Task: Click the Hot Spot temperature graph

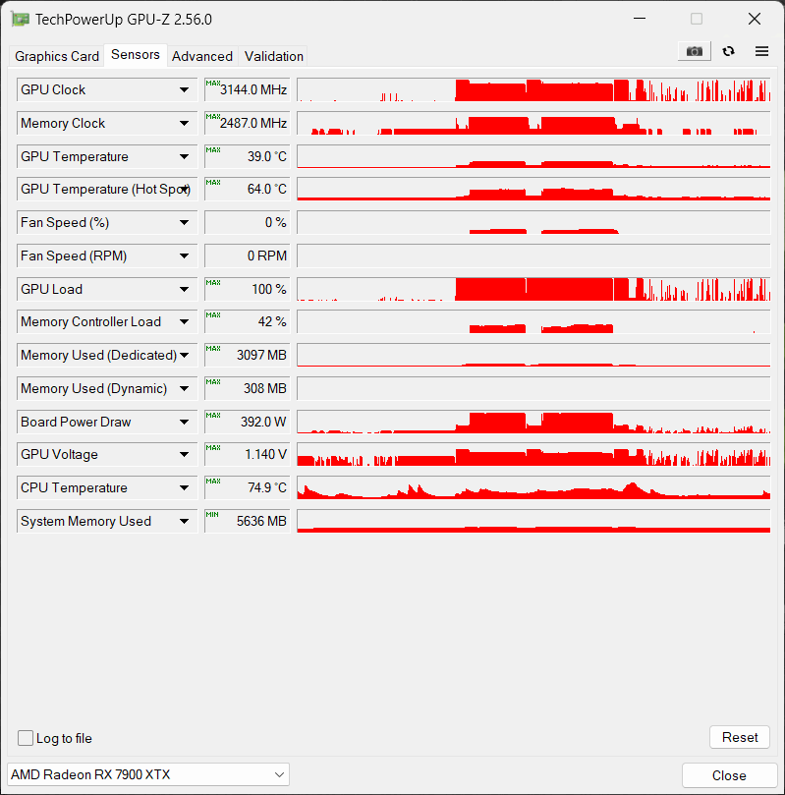Action: click(x=533, y=189)
